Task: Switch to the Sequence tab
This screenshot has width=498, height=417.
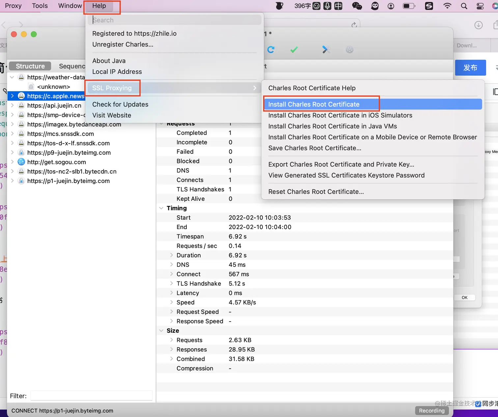Action: [x=72, y=66]
